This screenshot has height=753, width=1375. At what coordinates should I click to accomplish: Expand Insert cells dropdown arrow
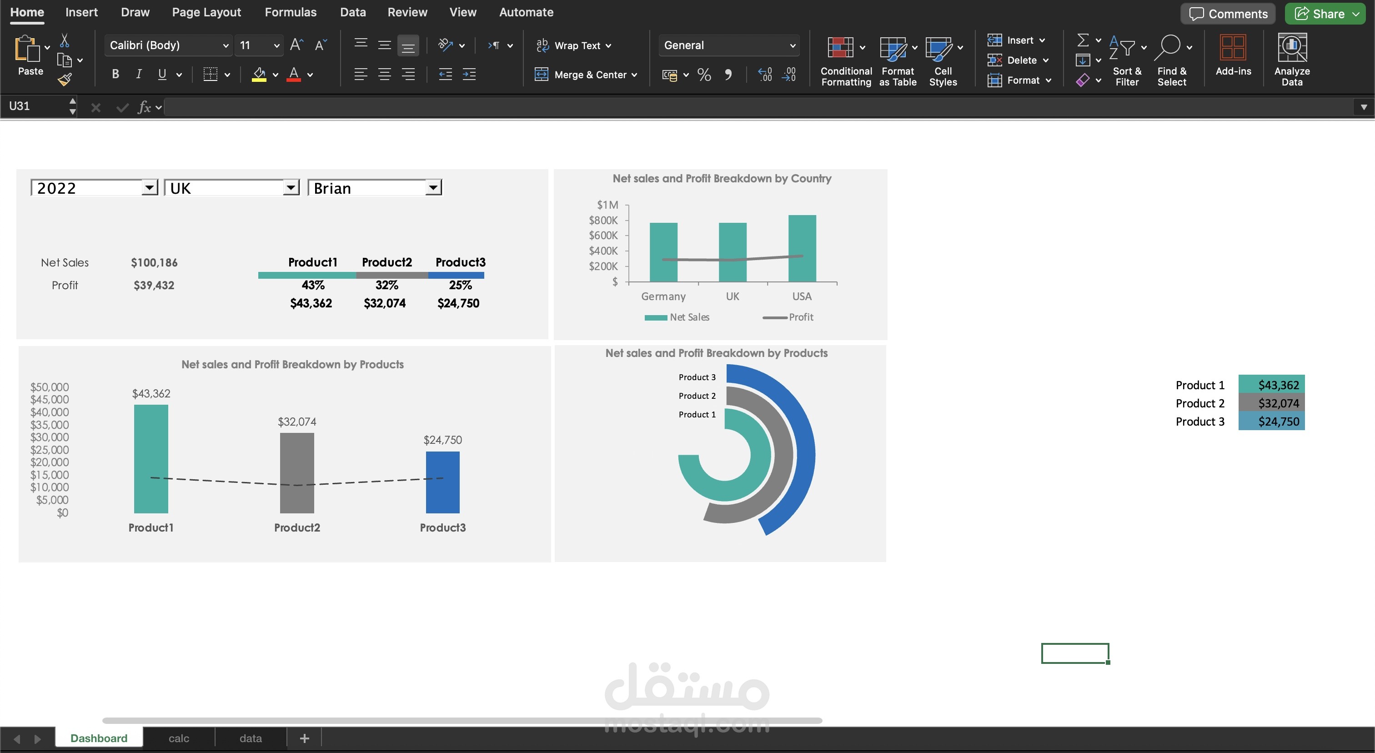[x=1042, y=40]
